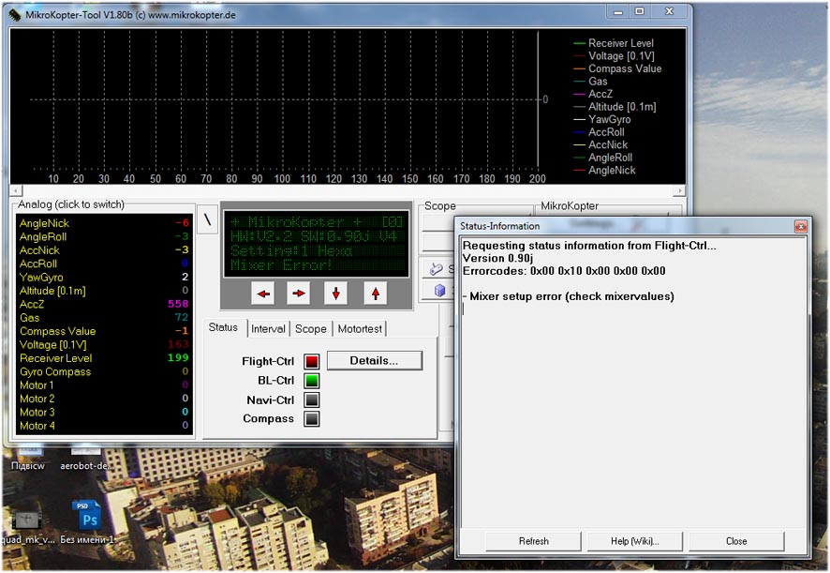830x573 pixels.
Task: Open Flight-Ctrl Details
Action: pos(374,360)
